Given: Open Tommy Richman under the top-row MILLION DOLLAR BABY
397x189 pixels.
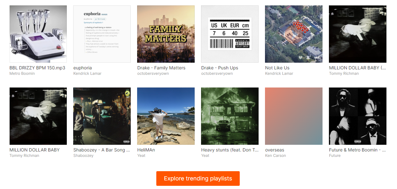Looking at the screenshot, I should (344, 73).
